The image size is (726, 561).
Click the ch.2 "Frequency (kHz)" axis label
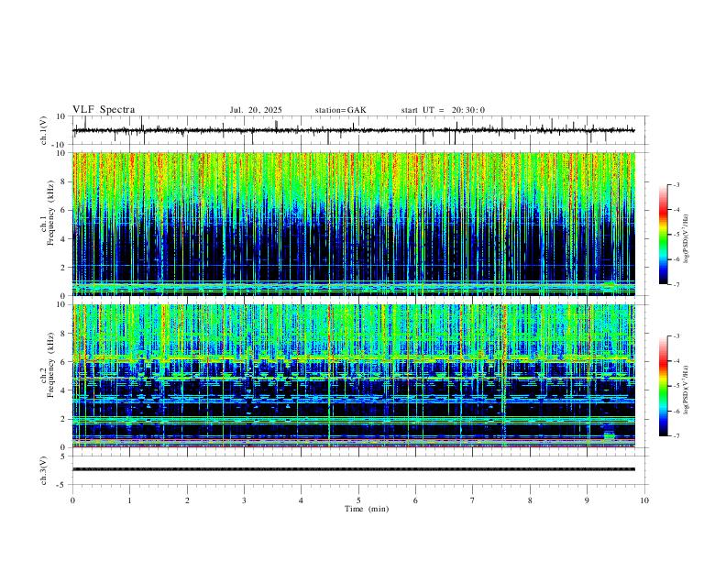[50, 365]
